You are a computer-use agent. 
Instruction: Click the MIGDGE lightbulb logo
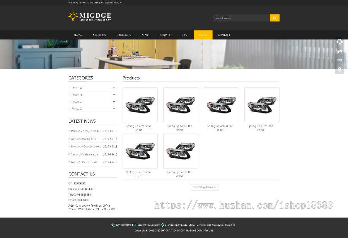pyautogui.click(x=90, y=16)
